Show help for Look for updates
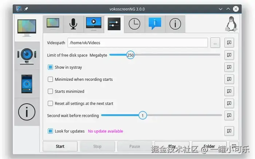This screenshot has height=159, width=255. (229, 131)
